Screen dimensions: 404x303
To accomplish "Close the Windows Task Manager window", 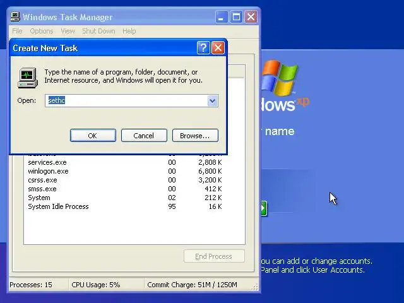I will coord(251,17).
